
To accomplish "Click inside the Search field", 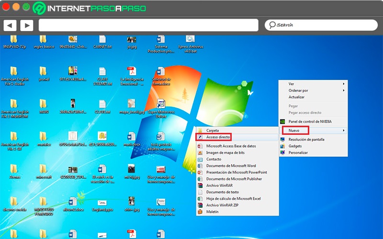I will 321,25.
